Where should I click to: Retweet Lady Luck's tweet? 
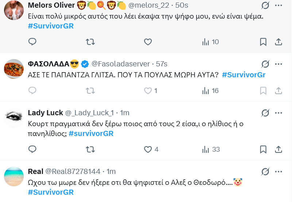90,149
